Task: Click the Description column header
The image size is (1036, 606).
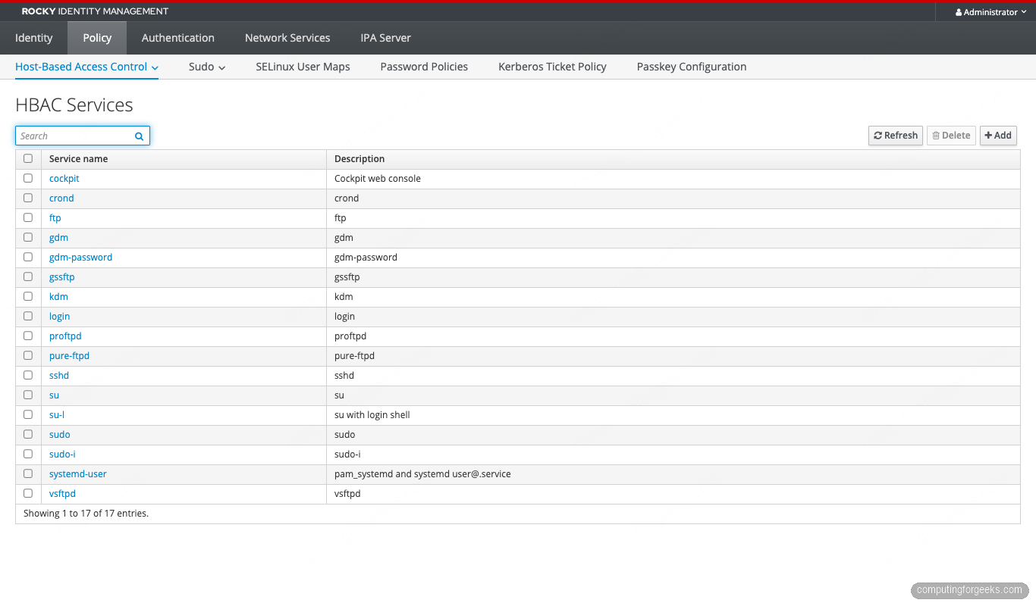Action: pos(359,159)
